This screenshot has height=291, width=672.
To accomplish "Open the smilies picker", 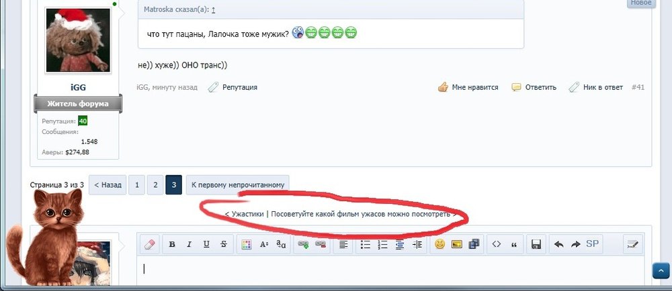I will (439, 244).
